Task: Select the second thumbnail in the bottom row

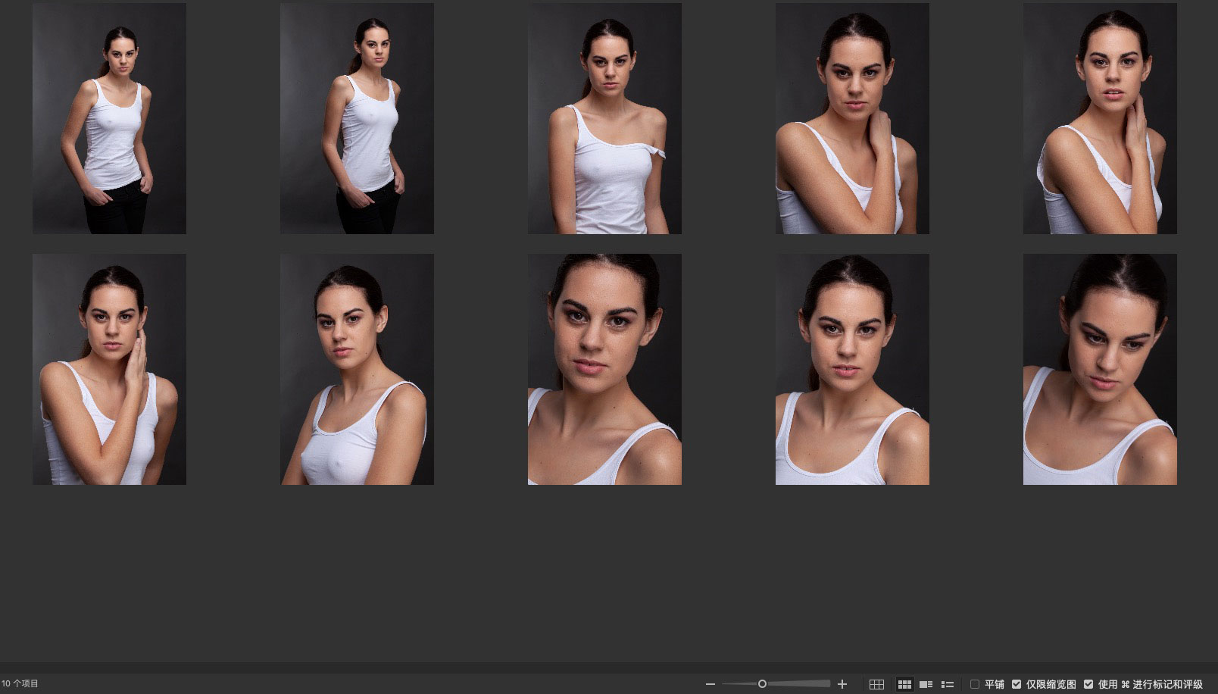Action: (357, 369)
